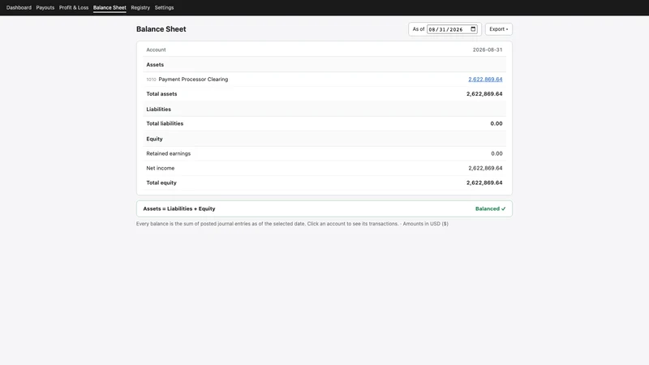
Task: Click the calendar picker icon in date field
Action: point(473,29)
